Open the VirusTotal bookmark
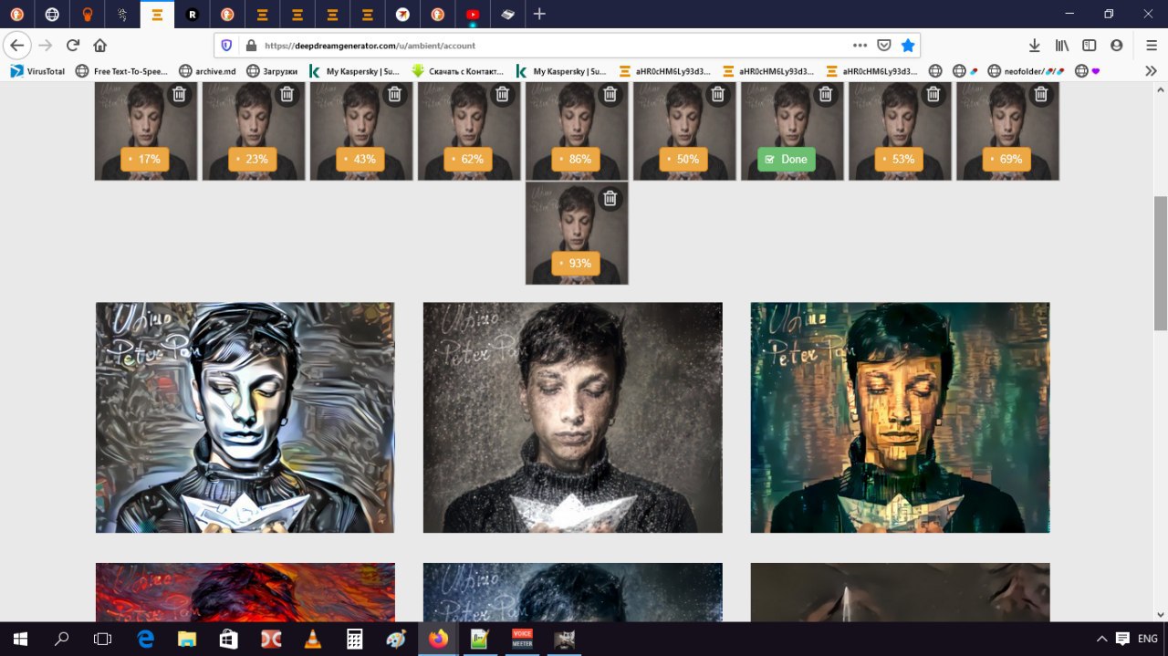 [x=38, y=70]
